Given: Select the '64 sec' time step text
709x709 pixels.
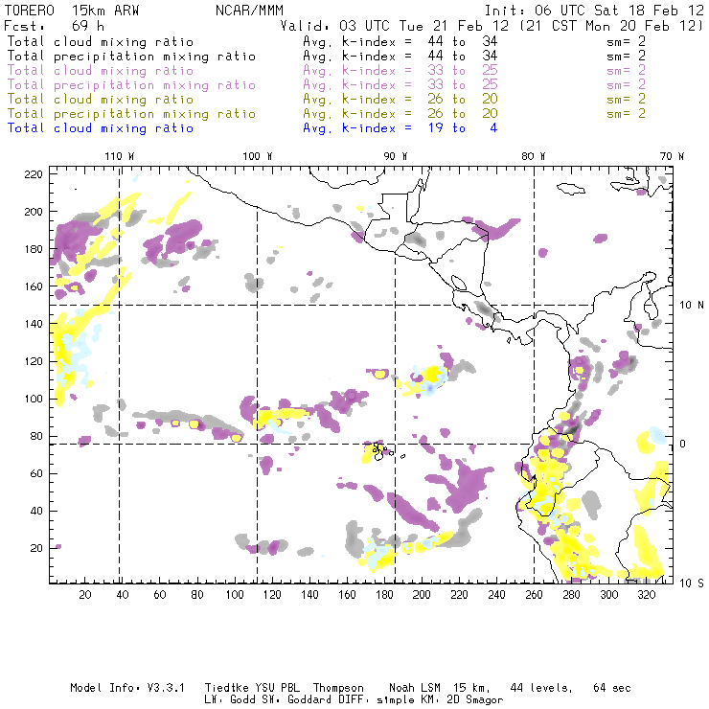Looking at the screenshot, I should (612, 688).
